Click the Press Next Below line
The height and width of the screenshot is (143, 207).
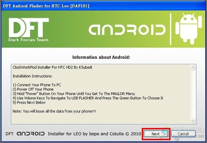click(29, 102)
